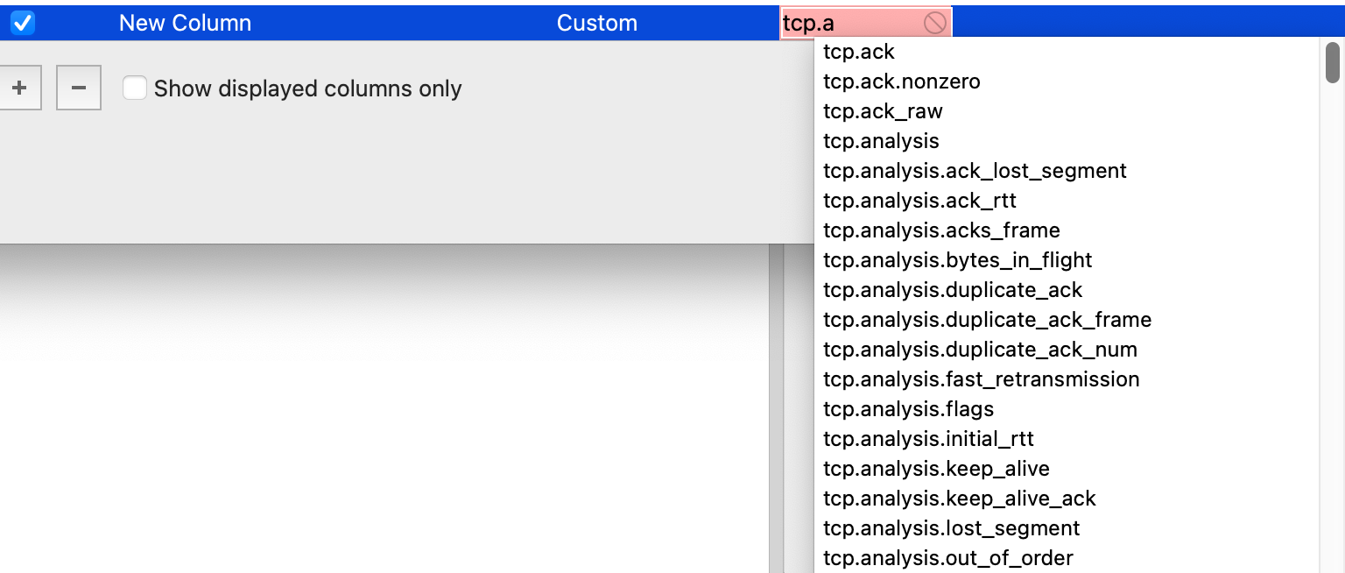
Task: Select the tcp.analysis entry
Action: [881, 141]
